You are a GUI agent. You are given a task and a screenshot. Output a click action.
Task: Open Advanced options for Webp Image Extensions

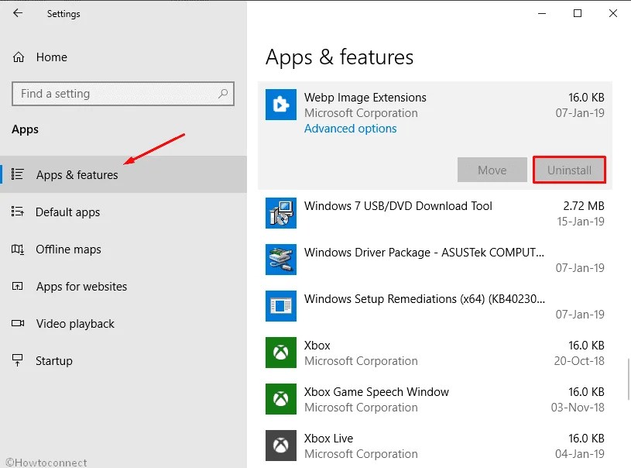(x=350, y=128)
